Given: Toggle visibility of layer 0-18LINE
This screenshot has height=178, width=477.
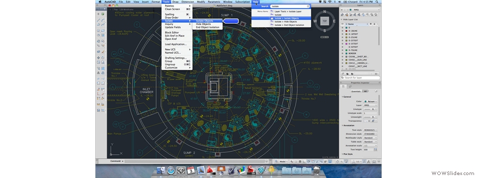Looking at the screenshot, I should pyautogui.click(x=342, y=31).
